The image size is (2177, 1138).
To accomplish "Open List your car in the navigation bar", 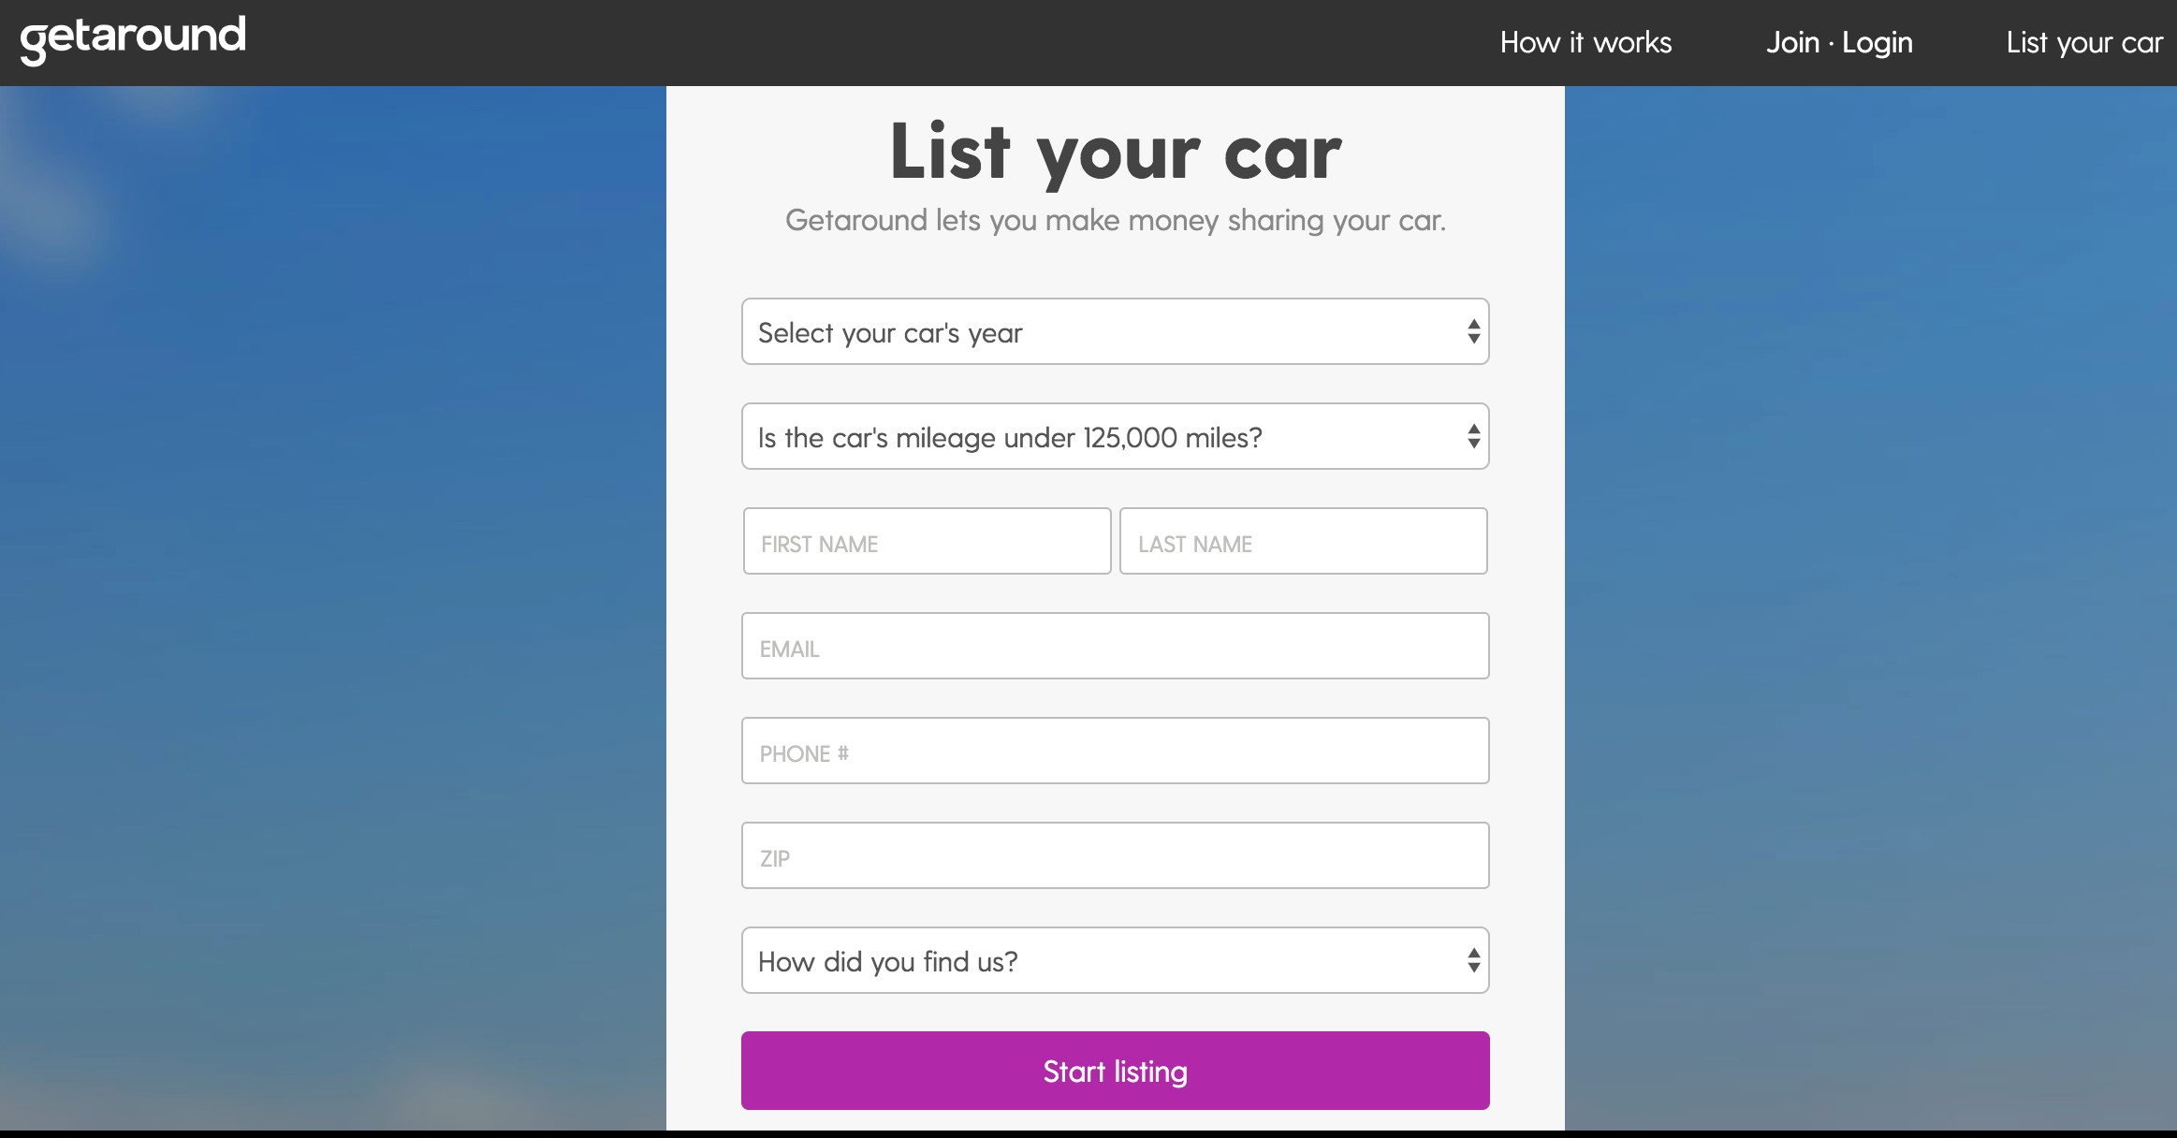I will [x=2084, y=43].
